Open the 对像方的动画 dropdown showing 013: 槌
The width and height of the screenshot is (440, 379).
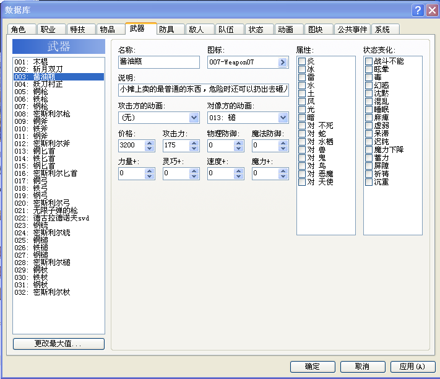coord(283,118)
